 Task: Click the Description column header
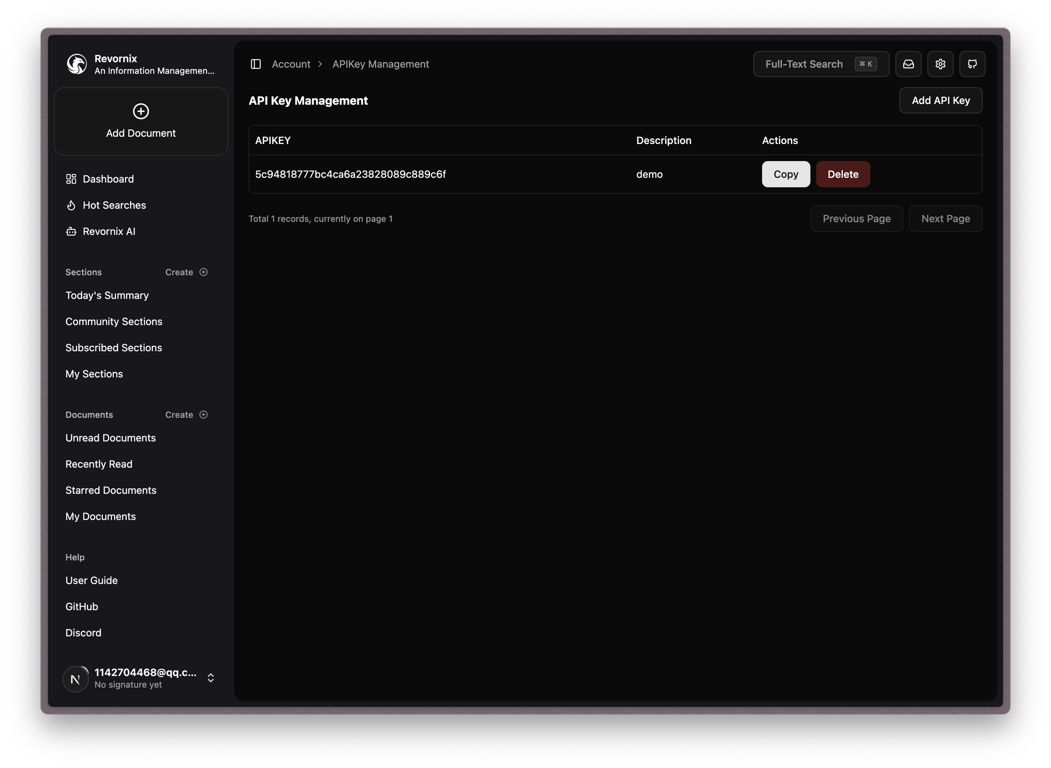(664, 140)
